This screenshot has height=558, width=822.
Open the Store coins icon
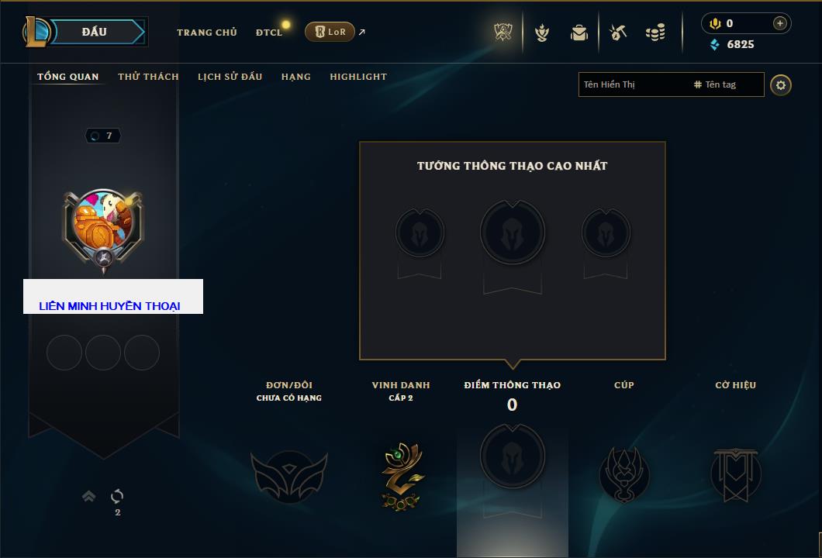655,33
